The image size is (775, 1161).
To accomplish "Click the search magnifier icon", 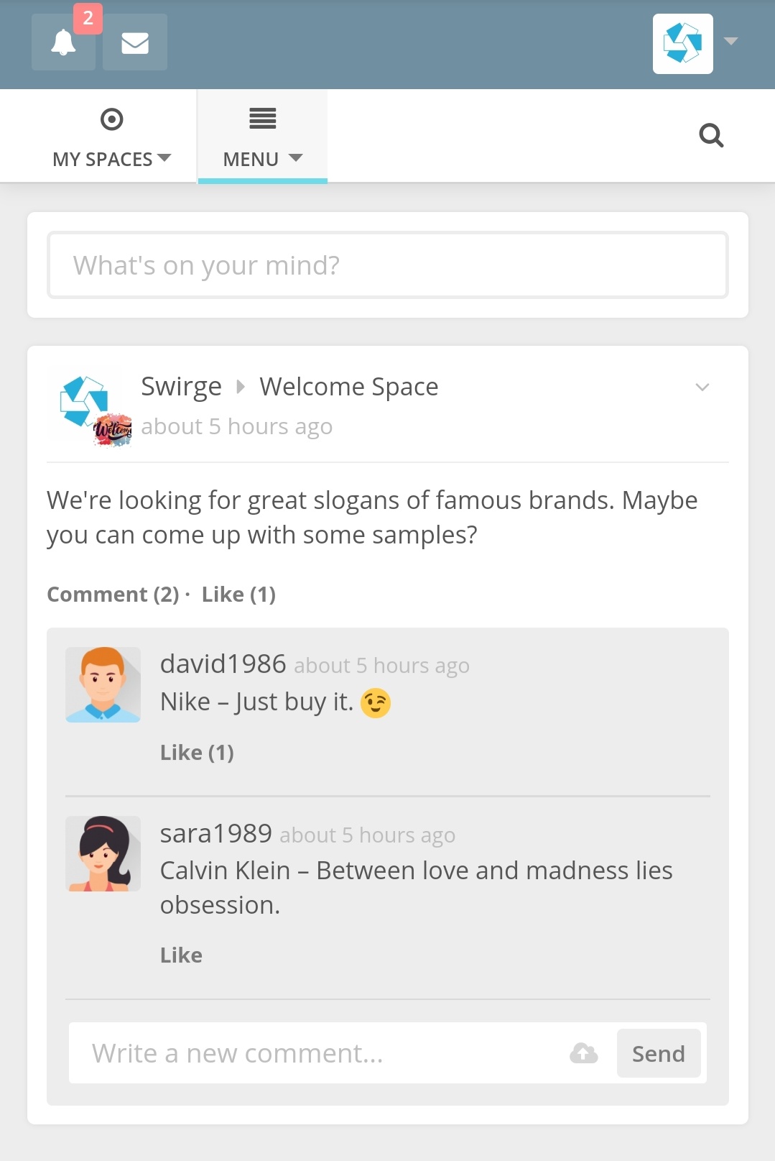I will [711, 135].
